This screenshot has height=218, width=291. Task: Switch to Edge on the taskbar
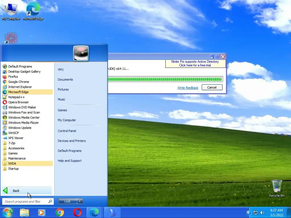(x=94, y=212)
